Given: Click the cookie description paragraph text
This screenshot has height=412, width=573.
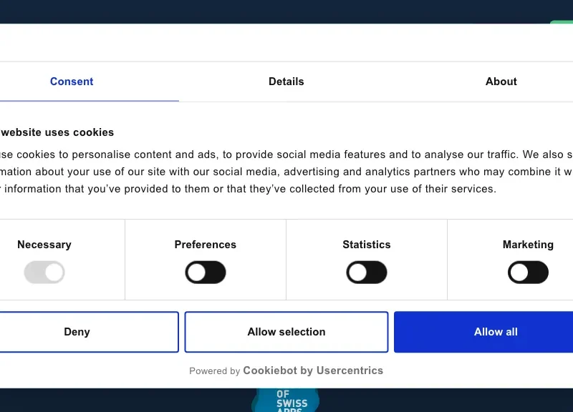Looking at the screenshot, I should pyautogui.click(x=286, y=172).
